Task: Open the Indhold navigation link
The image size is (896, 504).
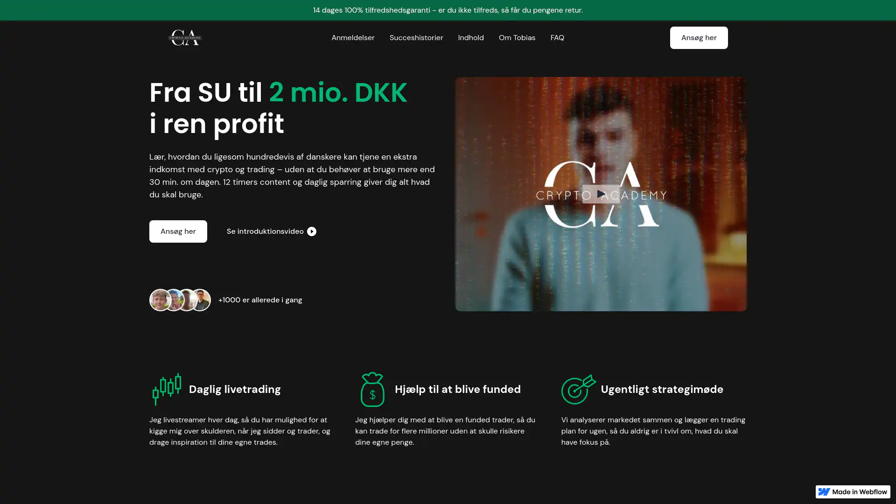Action: point(470,38)
